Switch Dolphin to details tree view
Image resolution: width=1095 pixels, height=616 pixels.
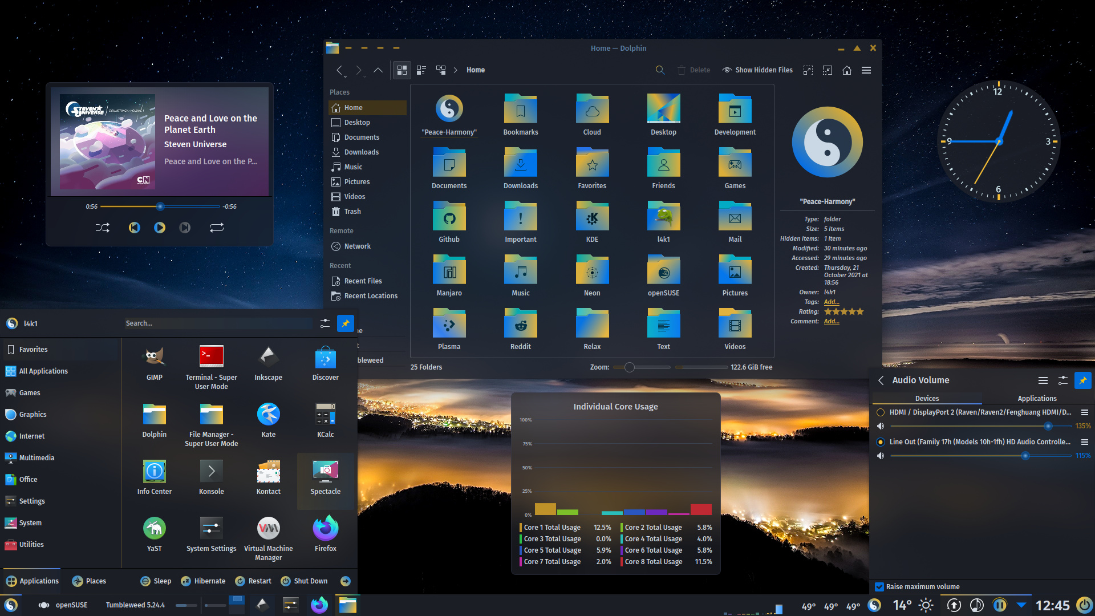click(x=441, y=70)
